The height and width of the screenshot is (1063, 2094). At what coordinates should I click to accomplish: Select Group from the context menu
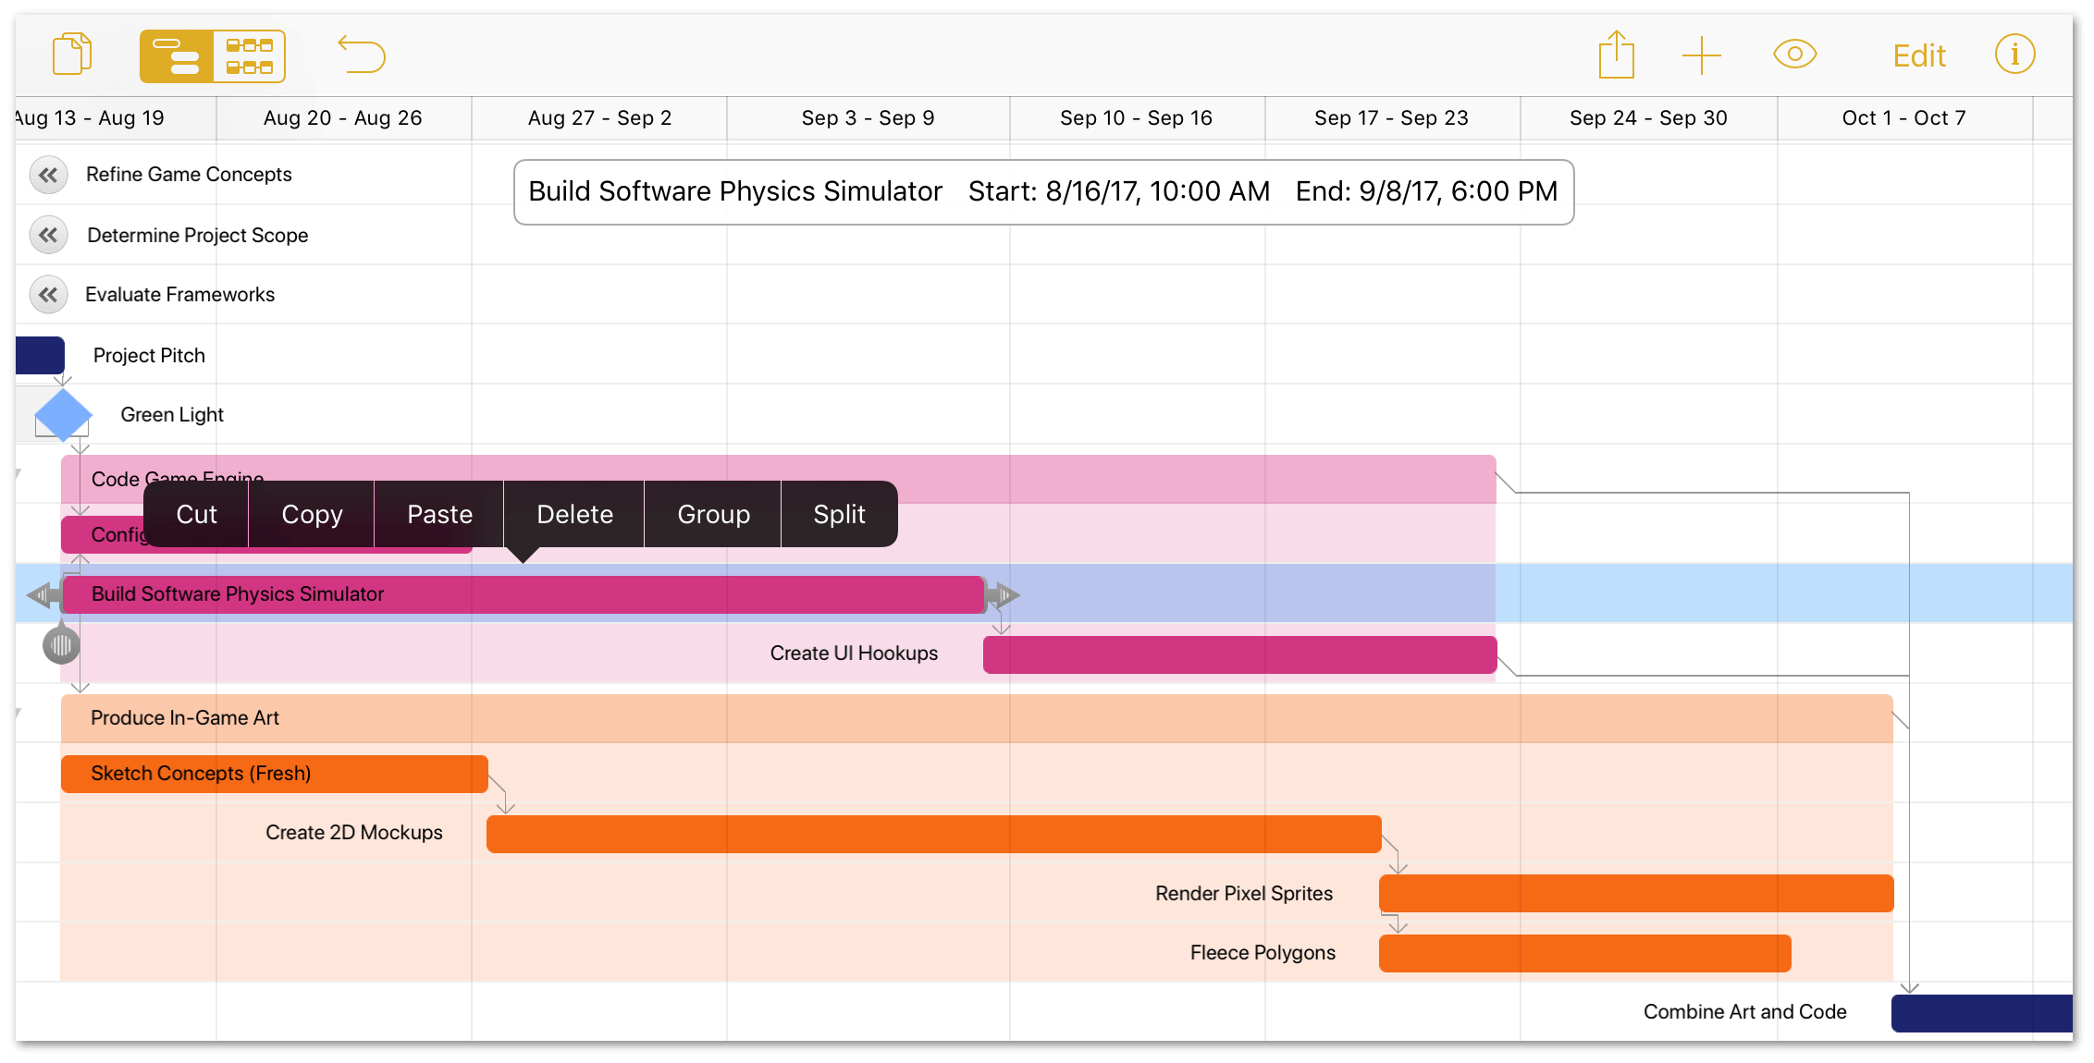[713, 514]
